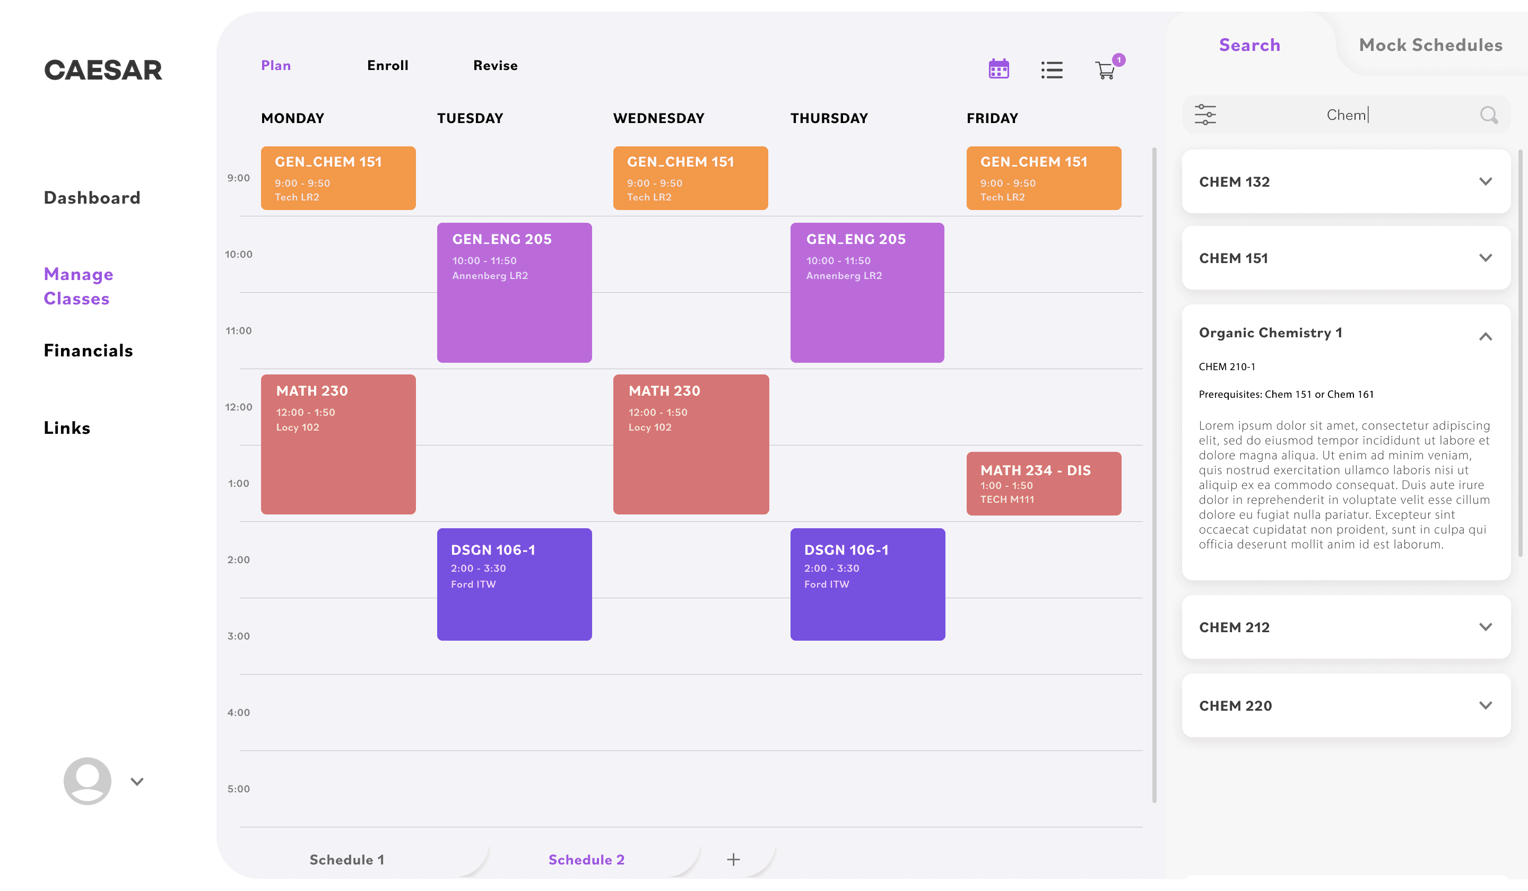Open the shopping cart
This screenshot has width=1528, height=891.
coord(1105,71)
